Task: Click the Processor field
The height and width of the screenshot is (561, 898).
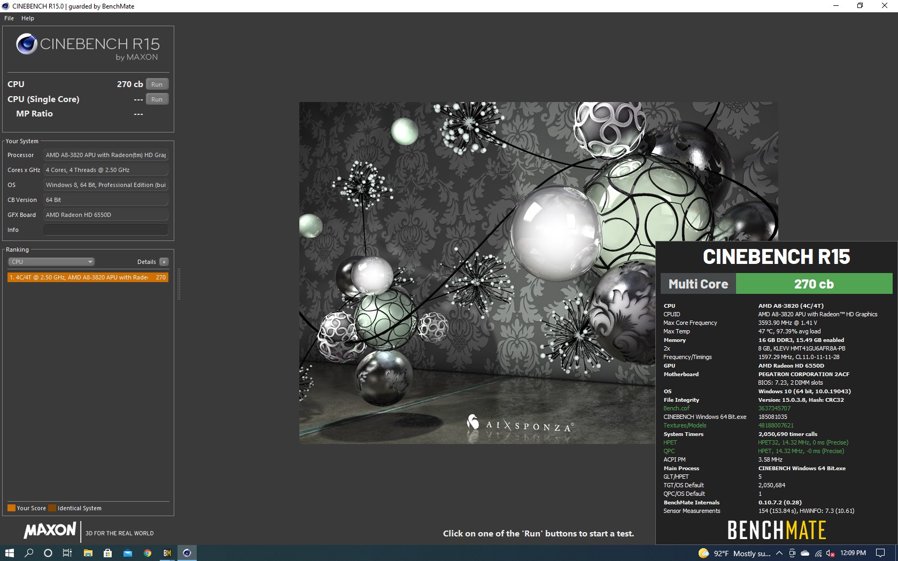Action: click(106, 155)
